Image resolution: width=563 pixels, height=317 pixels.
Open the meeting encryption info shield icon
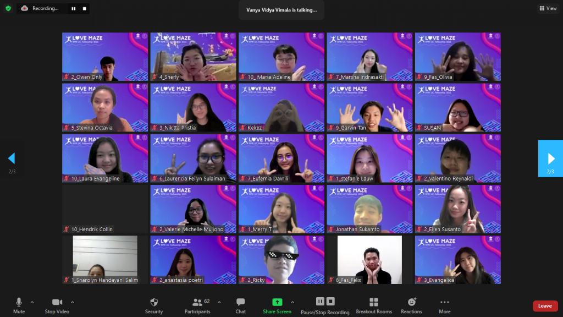[8, 8]
